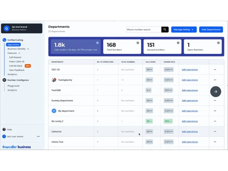Click test user owner avatar icon

[x=4, y=136]
